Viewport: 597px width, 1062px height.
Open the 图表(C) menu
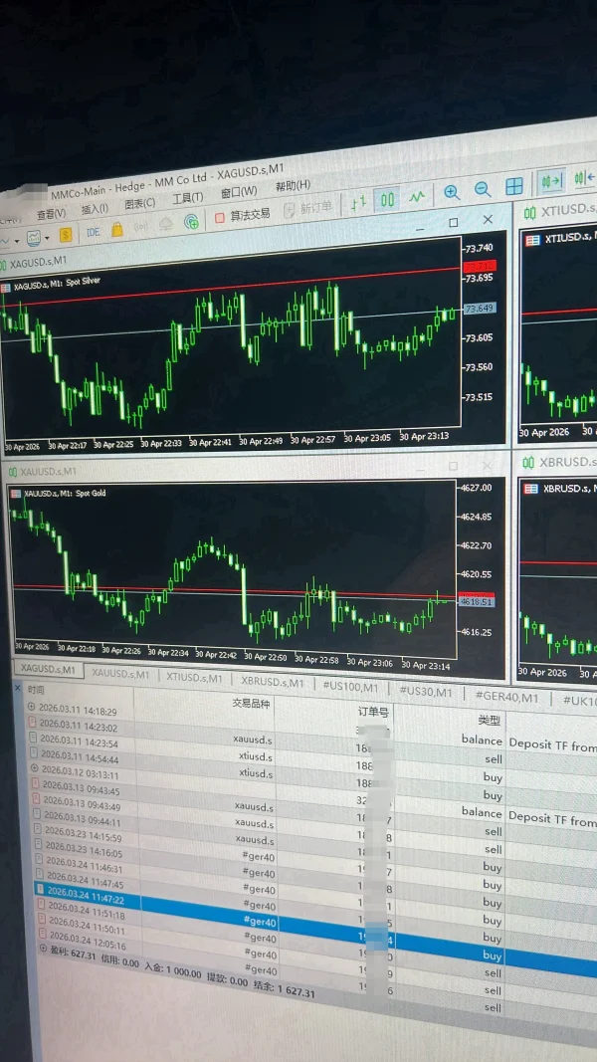(140, 203)
